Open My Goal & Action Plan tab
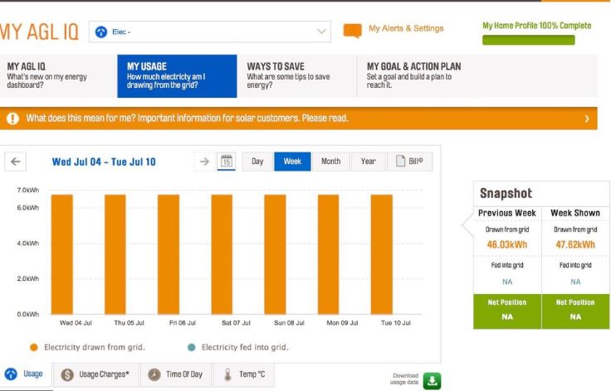Image resolution: width=611 pixels, height=391 pixels. [415, 75]
